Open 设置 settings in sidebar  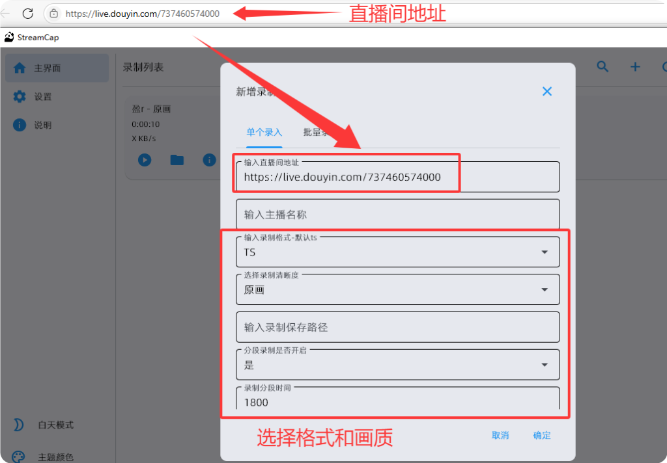[57, 96]
